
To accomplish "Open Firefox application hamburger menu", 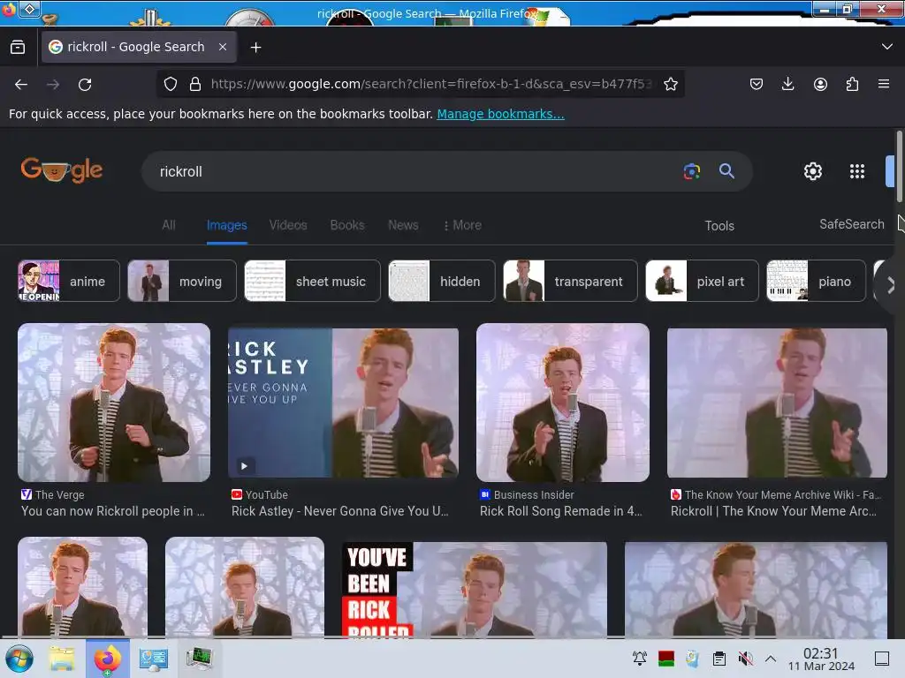I will [x=884, y=84].
